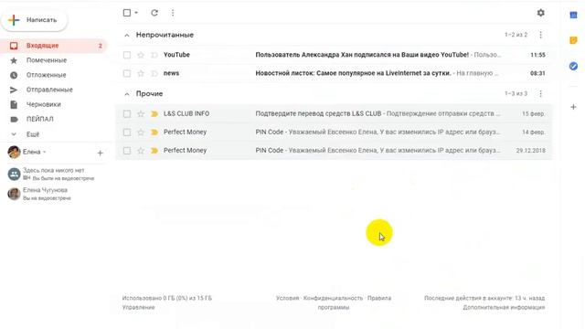Toggle importance marker on Perfect Money 29.12.2018 email
The image size is (585, 329).
pos(154,151)
